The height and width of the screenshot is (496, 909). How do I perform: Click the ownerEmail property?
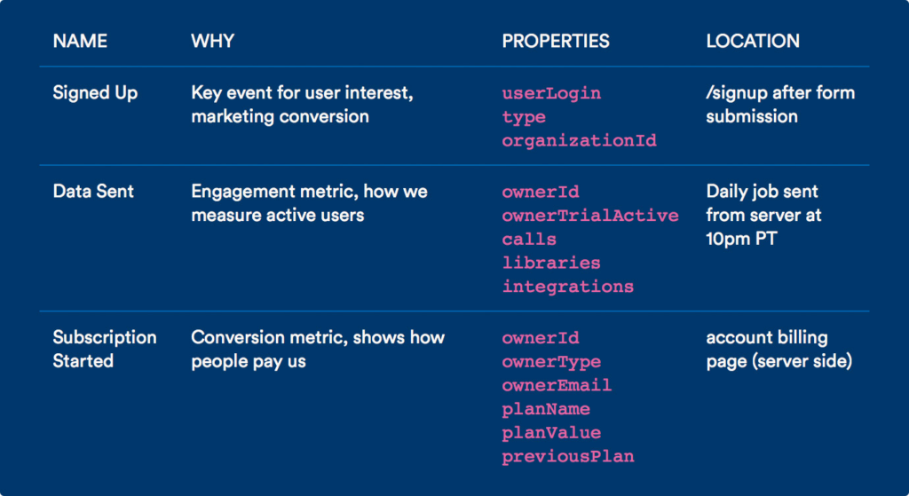pyautogui.click(x=557, y=385)
